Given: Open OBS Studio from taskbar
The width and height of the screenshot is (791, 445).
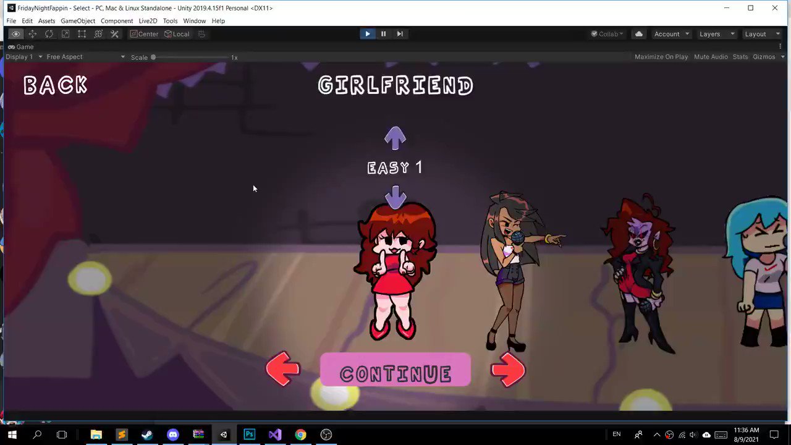Looking at the screenshot, I should click(326, 434).
